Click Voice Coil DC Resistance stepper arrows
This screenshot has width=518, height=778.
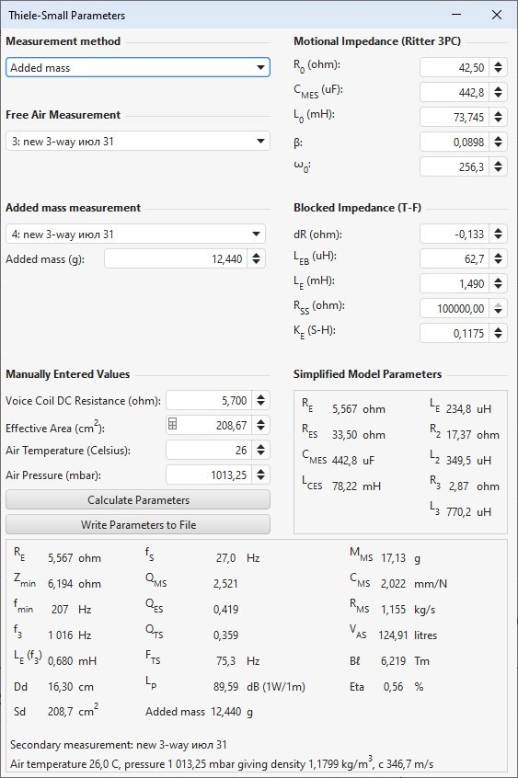point(260,400)
